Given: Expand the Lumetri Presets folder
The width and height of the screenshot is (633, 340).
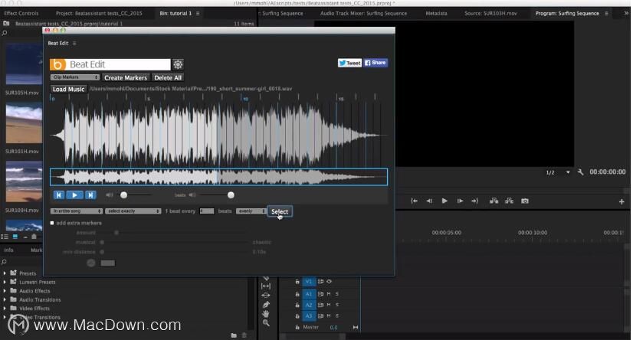Looking at the screenshot, I should pos(5,282).
